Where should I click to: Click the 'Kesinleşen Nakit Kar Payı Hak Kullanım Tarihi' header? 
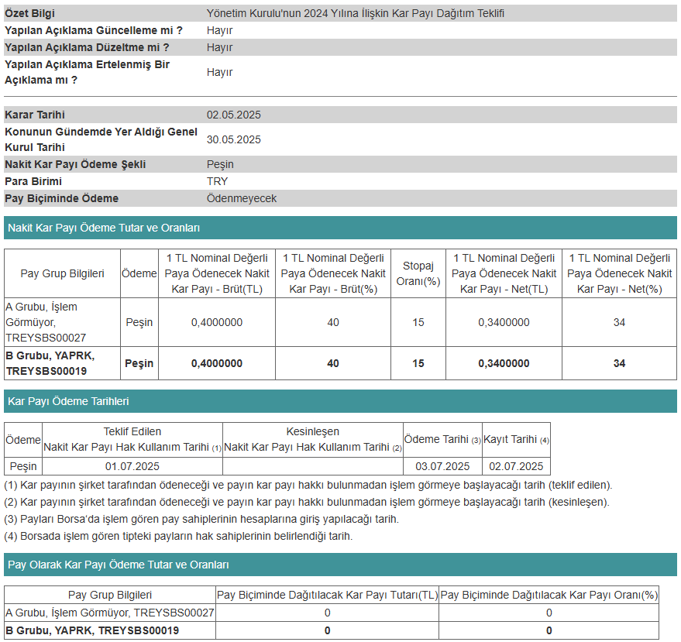click(x=313, y=439)
